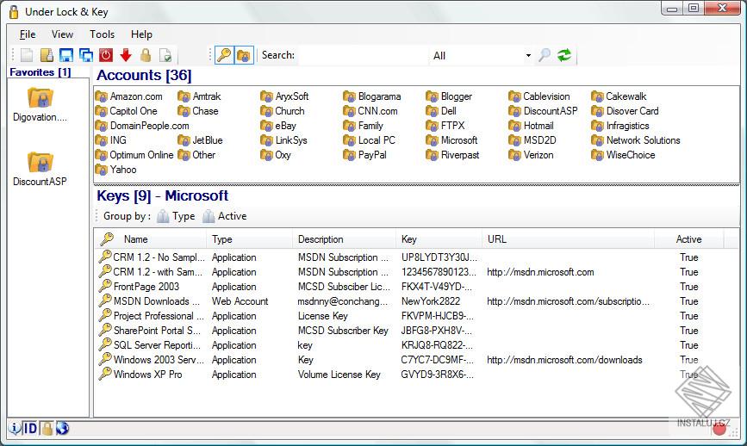
Task: Click the open file toolbar icon
Action: point(47,55)
